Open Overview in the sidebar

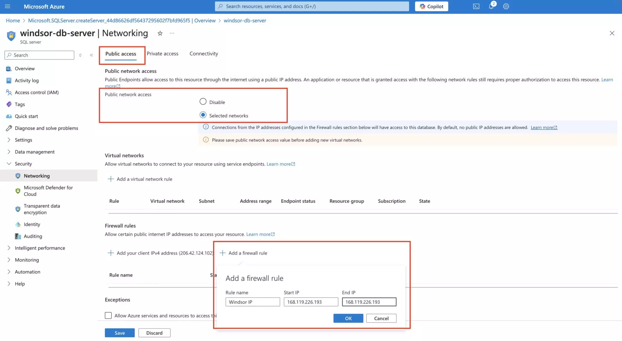(x=25, y=68)
